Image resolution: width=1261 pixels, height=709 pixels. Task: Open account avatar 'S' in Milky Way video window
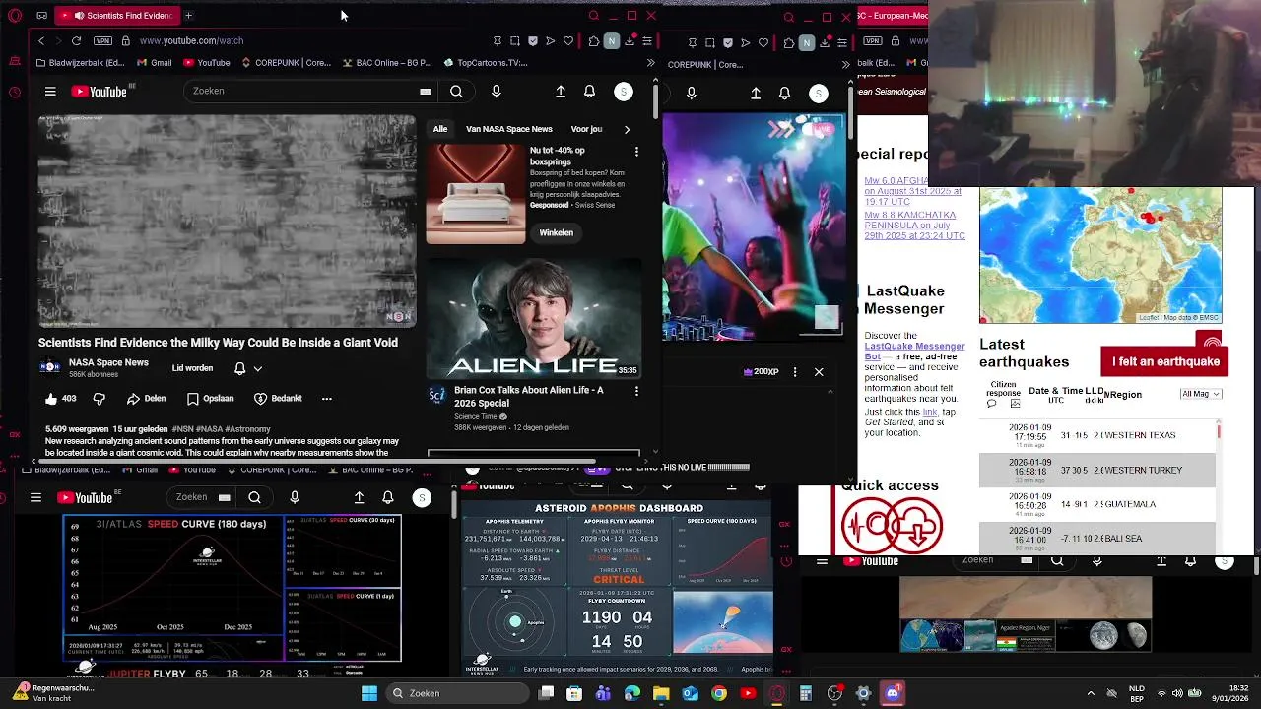click(624, 92)
